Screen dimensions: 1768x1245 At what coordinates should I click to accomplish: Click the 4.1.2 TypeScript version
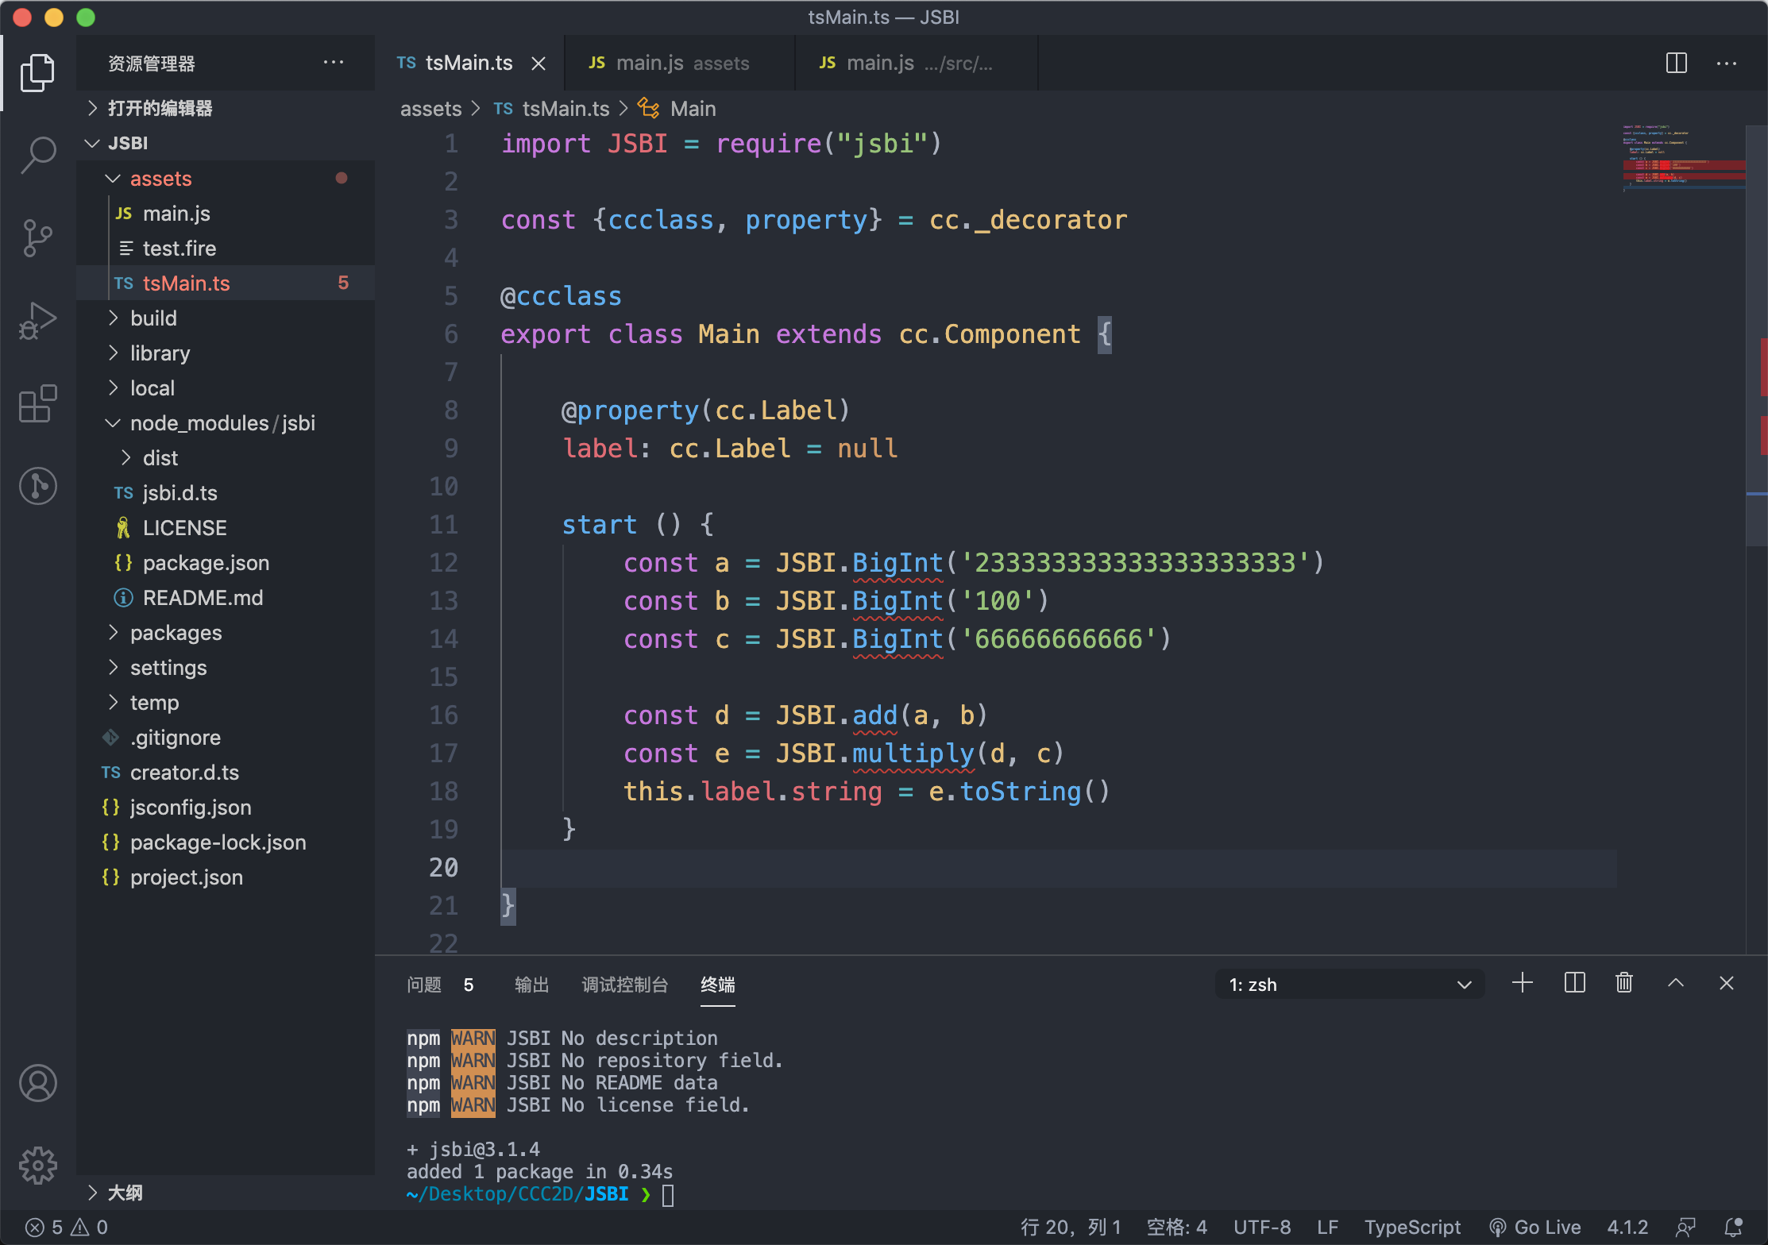(1627, 1228)
